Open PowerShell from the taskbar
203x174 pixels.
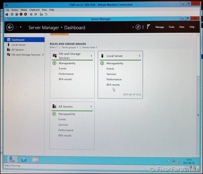pos(24,160)
